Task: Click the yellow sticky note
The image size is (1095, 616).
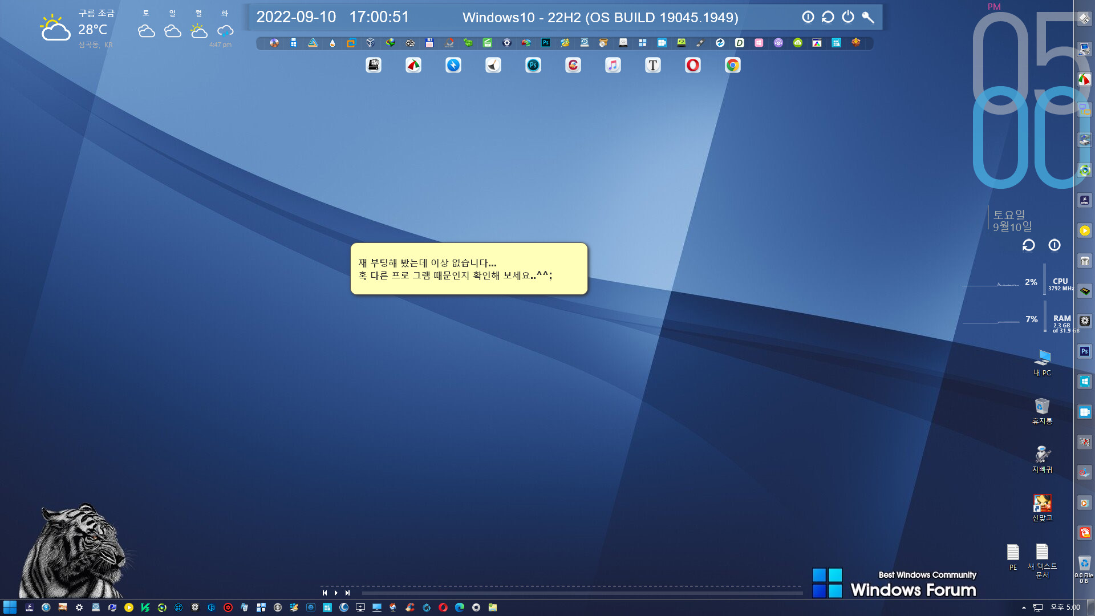Action: (469, 269)
